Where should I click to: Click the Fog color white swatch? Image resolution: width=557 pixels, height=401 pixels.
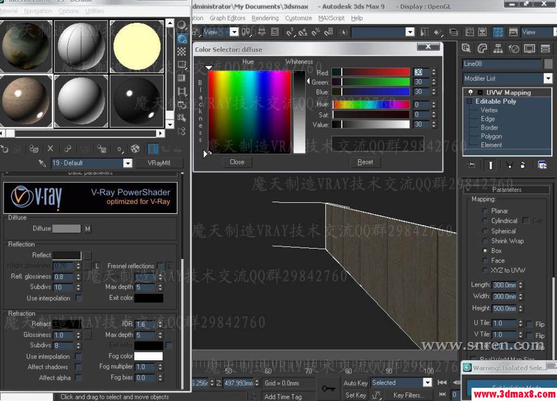click(148, 356)
